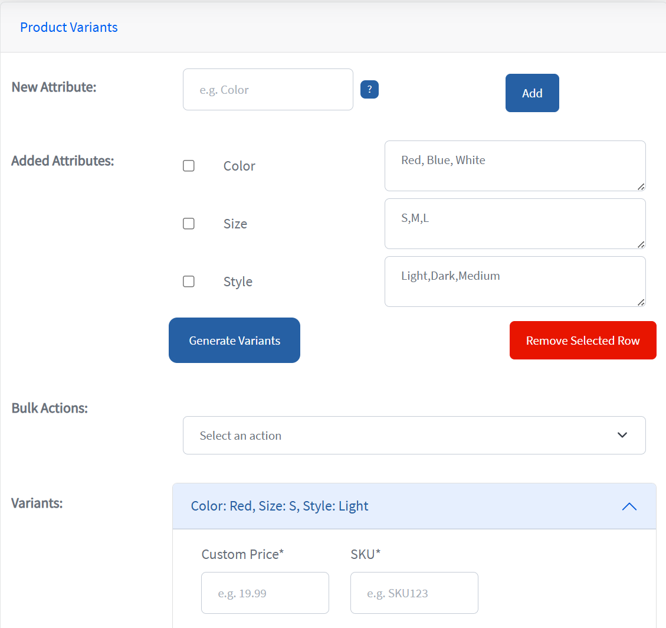Click Generate Variants button
666x628 pixels.
click(x=234, y=341)
